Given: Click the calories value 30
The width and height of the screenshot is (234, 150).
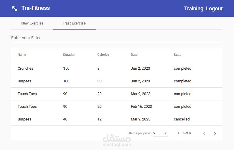Looking at the screenshot, I should coord(99,81).
